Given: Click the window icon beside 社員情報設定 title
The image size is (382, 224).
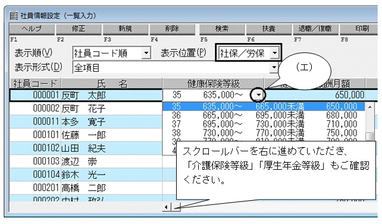Looking at the screenshot, I should click(14, 15).
